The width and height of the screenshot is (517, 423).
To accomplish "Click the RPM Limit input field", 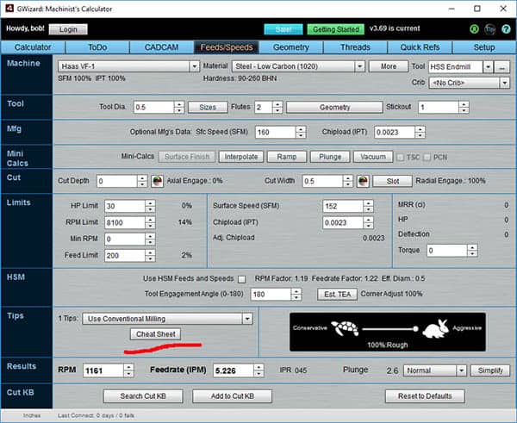I will coord(125,223).
